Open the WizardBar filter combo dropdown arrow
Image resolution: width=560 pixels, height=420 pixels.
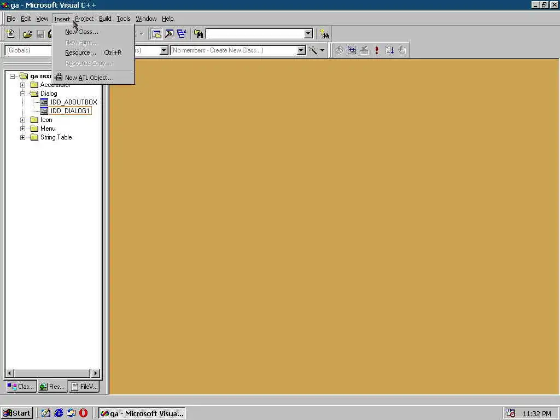click(x=164, y=50)
